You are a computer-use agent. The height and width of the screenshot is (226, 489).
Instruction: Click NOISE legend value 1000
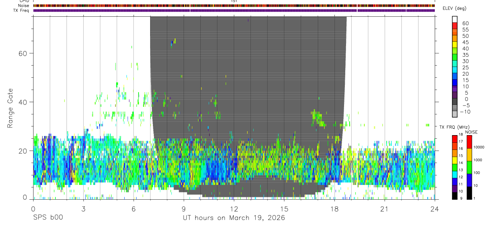click(478, 160)
